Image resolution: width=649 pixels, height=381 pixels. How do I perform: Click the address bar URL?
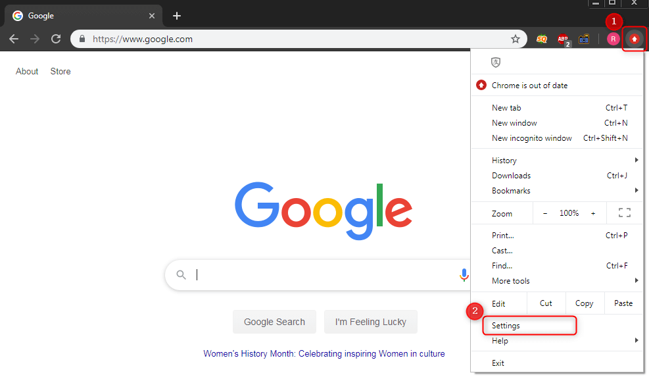pos(143,39)
